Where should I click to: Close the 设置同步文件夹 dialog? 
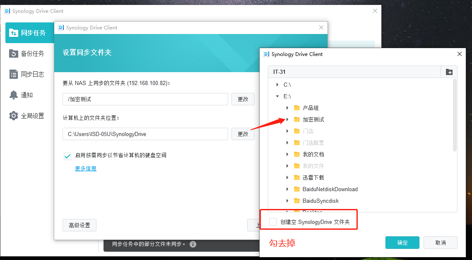321,27
